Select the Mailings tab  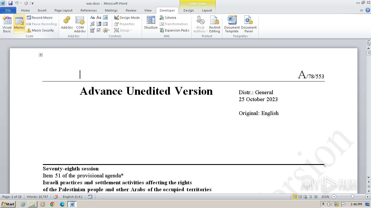pyautogui.click(x=111, y=10)
